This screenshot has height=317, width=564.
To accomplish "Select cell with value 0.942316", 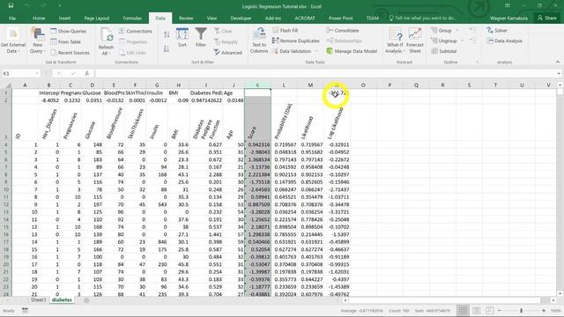I will click(257, 144).
